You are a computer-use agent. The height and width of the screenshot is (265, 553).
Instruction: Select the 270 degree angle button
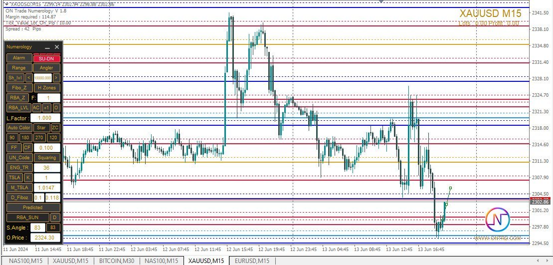[40, 138]
